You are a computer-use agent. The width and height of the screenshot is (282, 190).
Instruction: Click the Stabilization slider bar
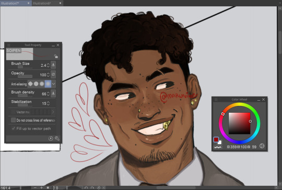25,105
